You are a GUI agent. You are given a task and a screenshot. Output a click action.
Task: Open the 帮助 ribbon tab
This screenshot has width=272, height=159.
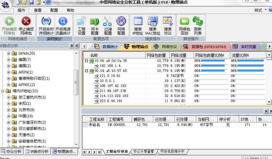tap(70, 10)
